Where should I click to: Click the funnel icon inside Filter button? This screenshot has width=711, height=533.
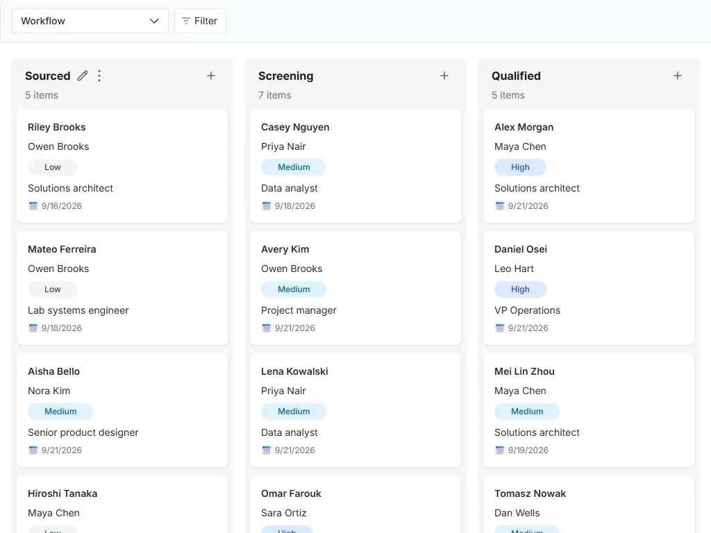pyautogui.click(x=185, y=21)
